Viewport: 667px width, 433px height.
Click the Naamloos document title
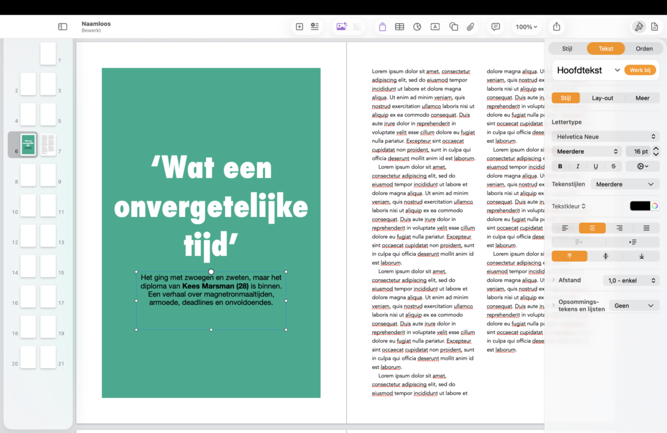tap(96, 24)
